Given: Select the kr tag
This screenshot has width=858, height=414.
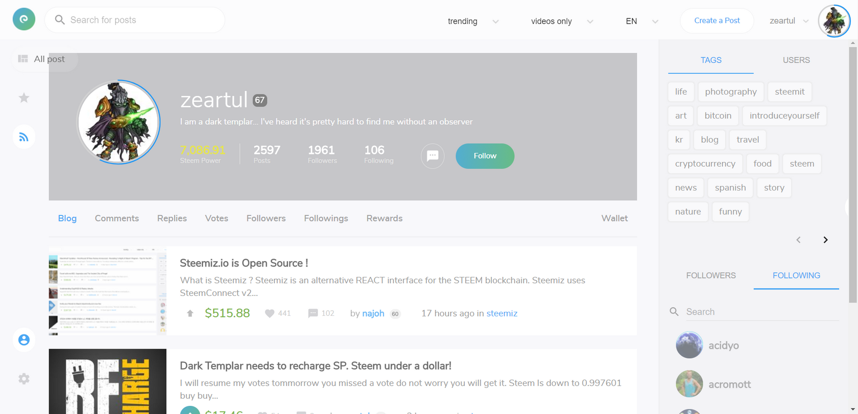Looking at the screenshot, I should point(679,140).
